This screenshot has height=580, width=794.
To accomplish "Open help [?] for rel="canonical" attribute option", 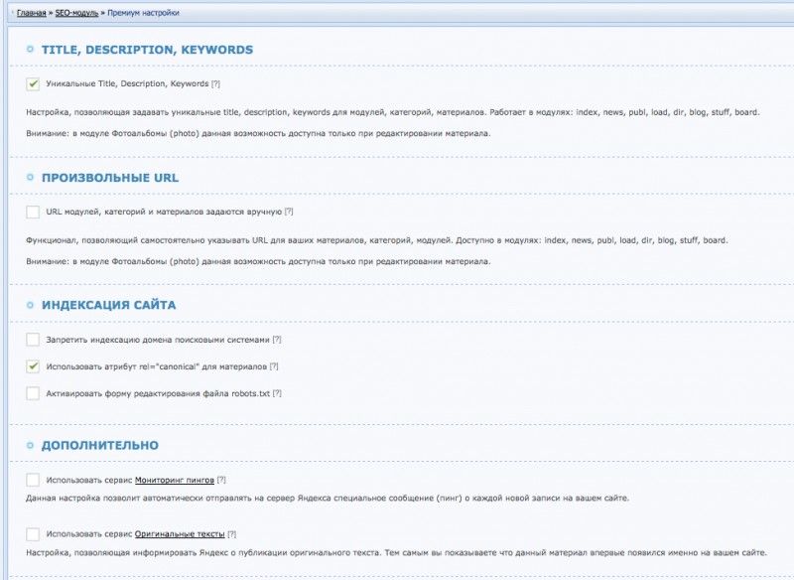I will click(274, 366).
